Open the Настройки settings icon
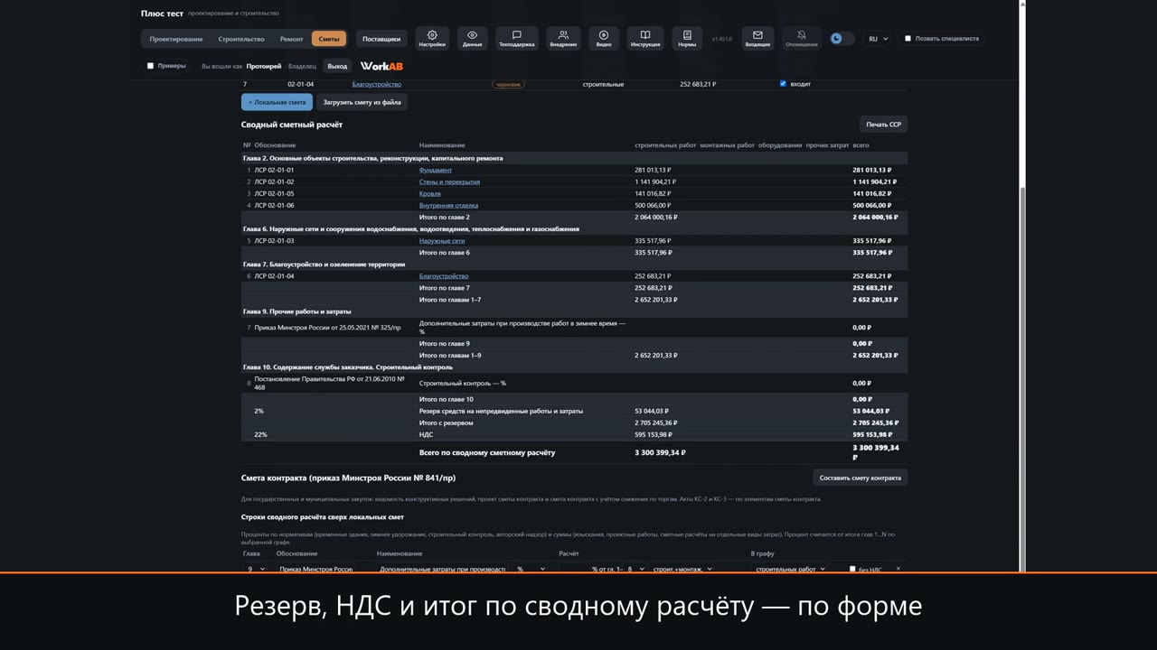 click(x=432, y=38)
